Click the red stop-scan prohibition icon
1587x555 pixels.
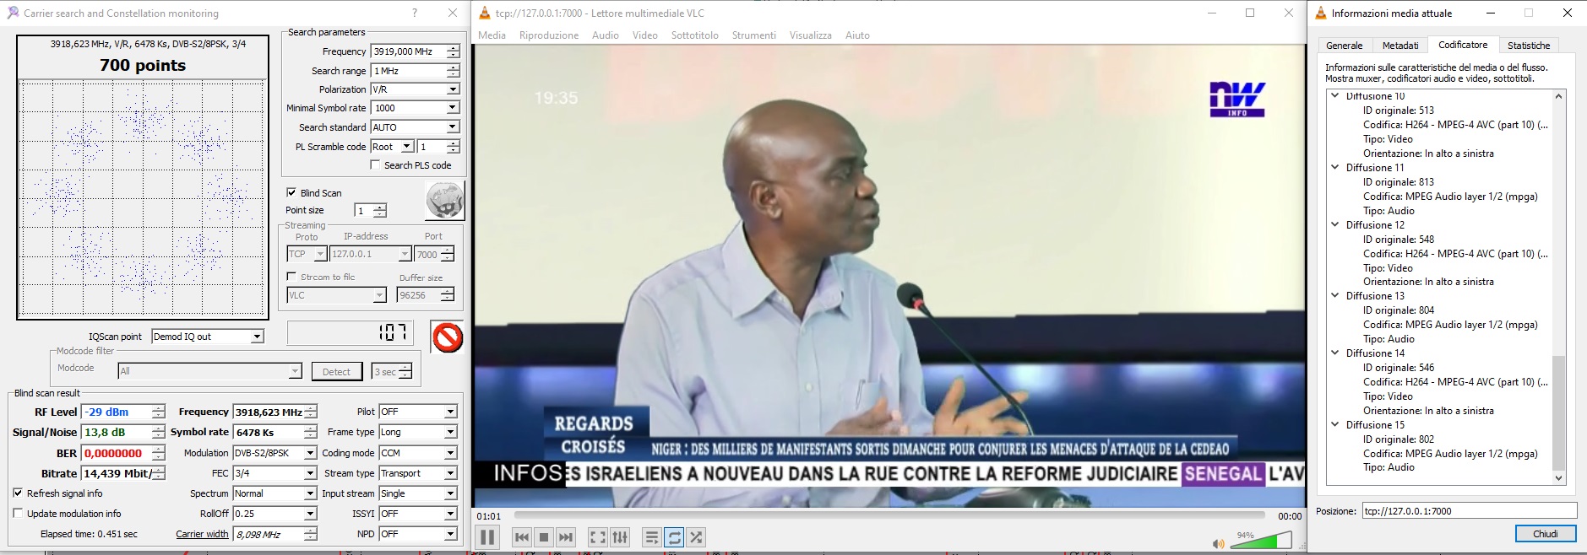click(447, 337)
